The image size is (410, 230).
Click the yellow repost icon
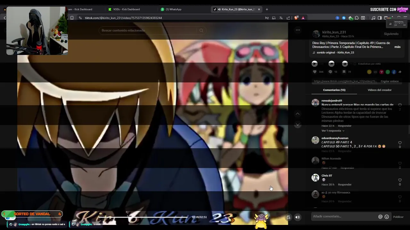[369, 72]
